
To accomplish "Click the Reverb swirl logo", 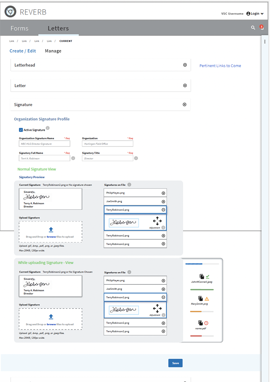I will tap(10, 12).
